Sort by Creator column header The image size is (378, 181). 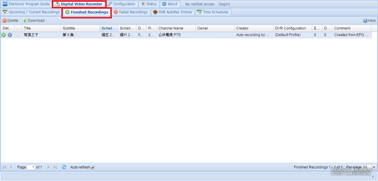click(254, 28)
